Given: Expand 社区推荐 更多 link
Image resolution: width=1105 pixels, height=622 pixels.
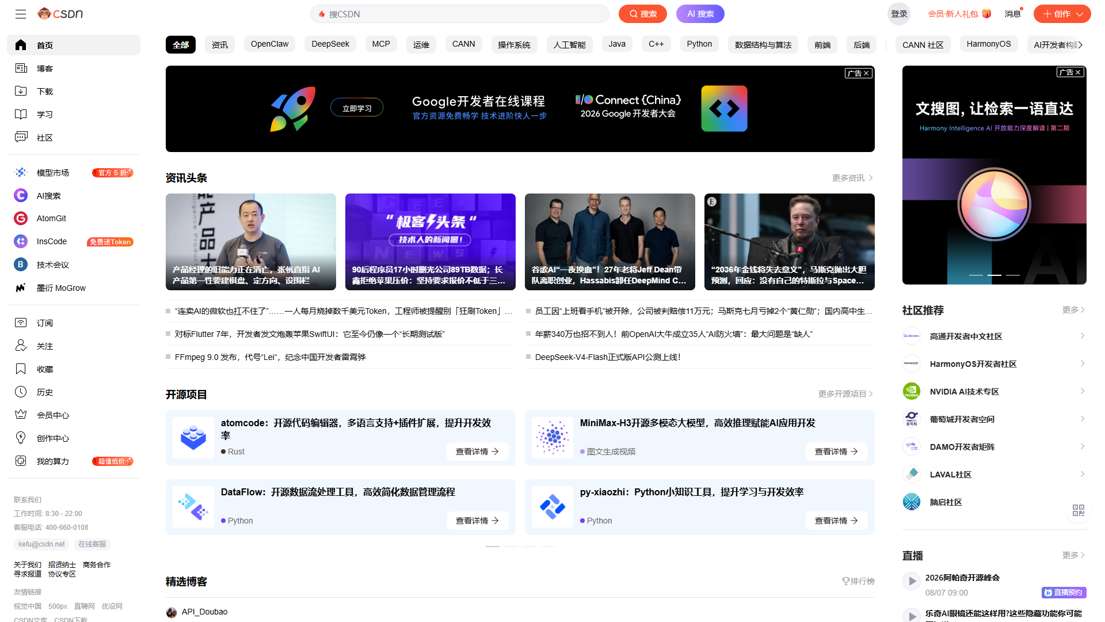Looking at the screenshot, I should click(x=1073, y=310).
